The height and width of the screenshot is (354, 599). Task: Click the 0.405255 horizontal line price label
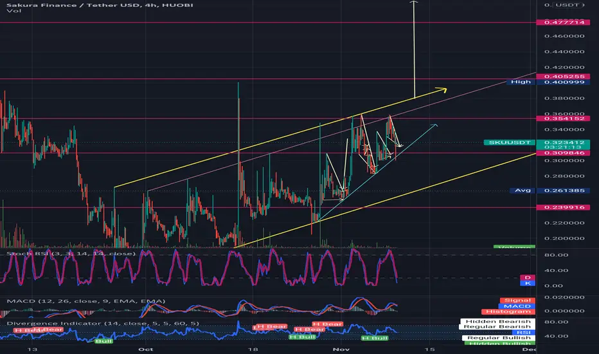pyautogui.click(x=563, y=76)
